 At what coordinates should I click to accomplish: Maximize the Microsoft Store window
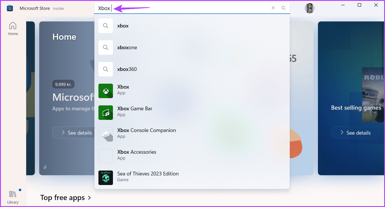pos(359,5)
